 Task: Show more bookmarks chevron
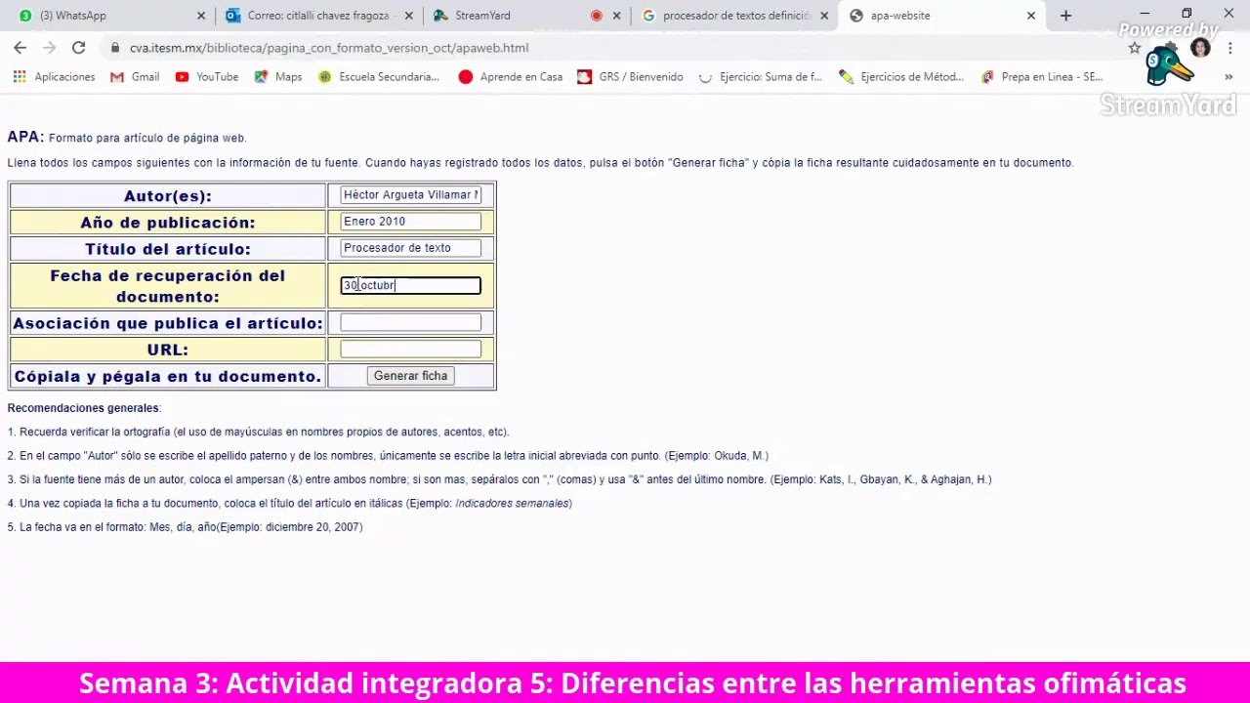tap(1229, 77)
